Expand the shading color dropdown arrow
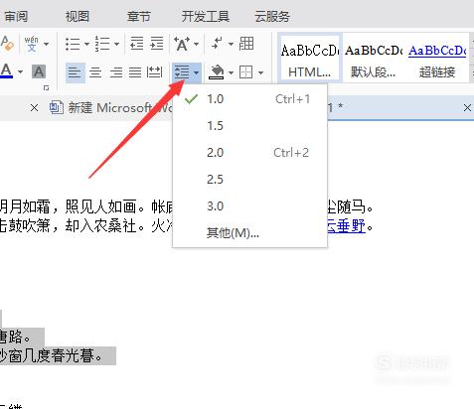This screenshot has width=474, height=409. (231, 72)
